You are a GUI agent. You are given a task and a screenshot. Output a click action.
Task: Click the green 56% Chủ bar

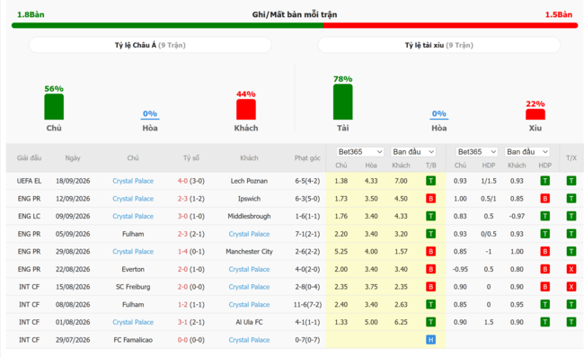click(x=54, y=107)
